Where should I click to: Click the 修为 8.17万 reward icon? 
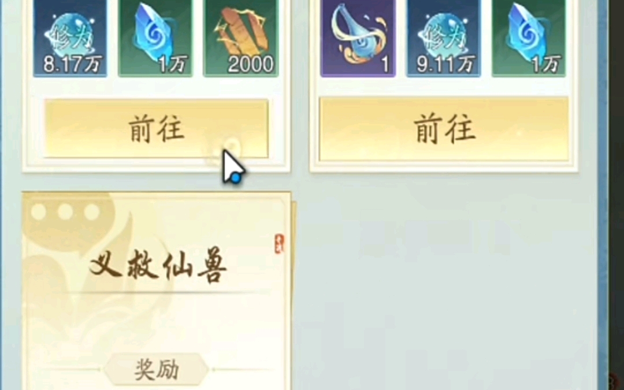[70, 38]
